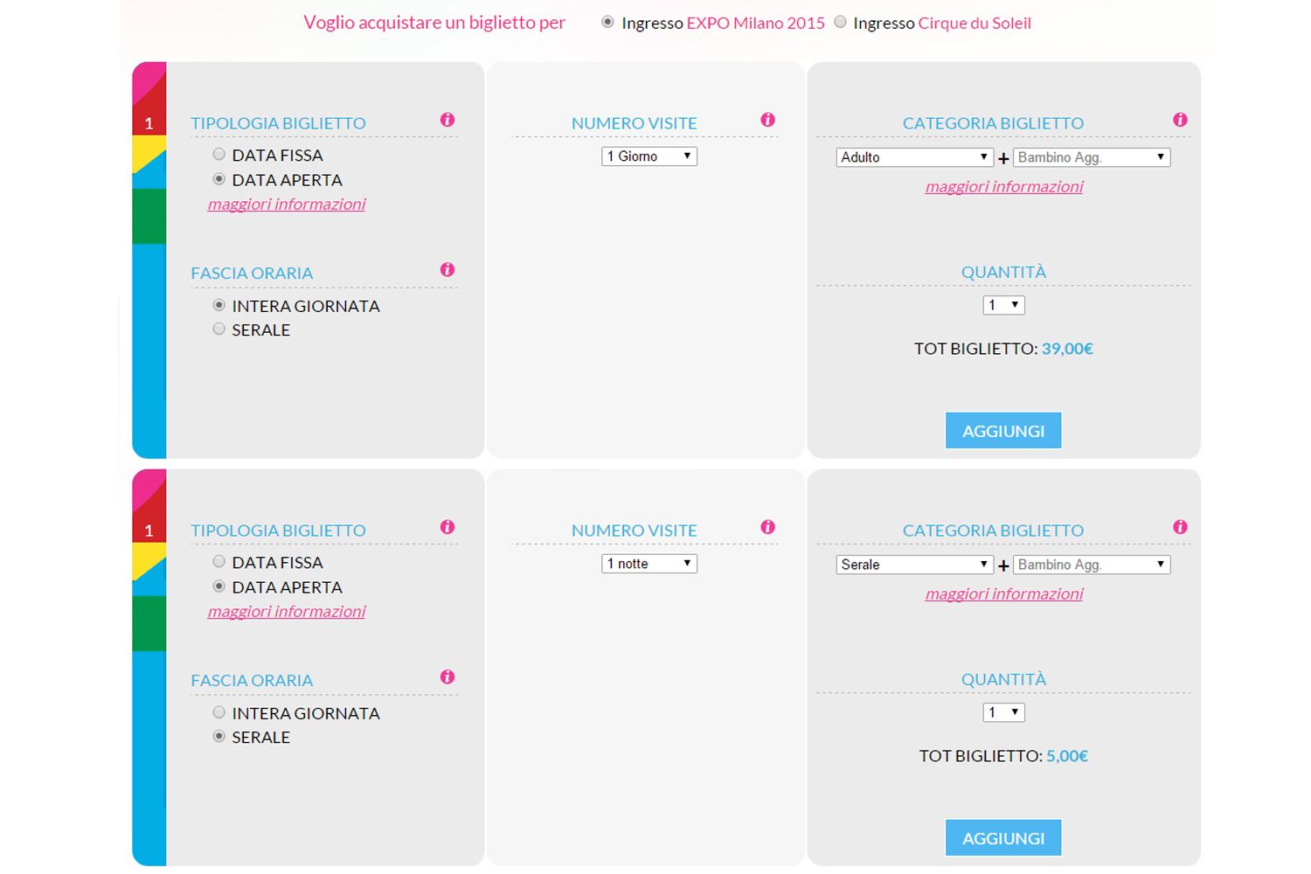Click info icon beside second Tipologia Biglietto
Viewport: 1311px width, 874px height.
447,527
